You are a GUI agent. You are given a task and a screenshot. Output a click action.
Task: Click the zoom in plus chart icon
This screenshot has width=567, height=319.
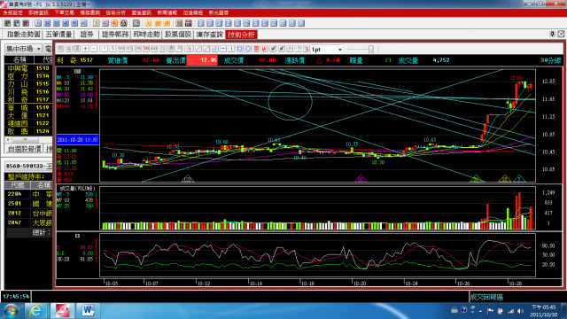[x=85, y=49]
